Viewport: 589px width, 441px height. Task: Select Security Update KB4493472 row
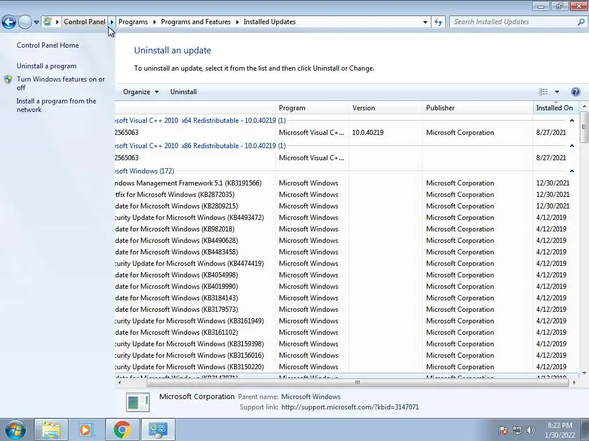pyautogui.click(x=347, y=218)
